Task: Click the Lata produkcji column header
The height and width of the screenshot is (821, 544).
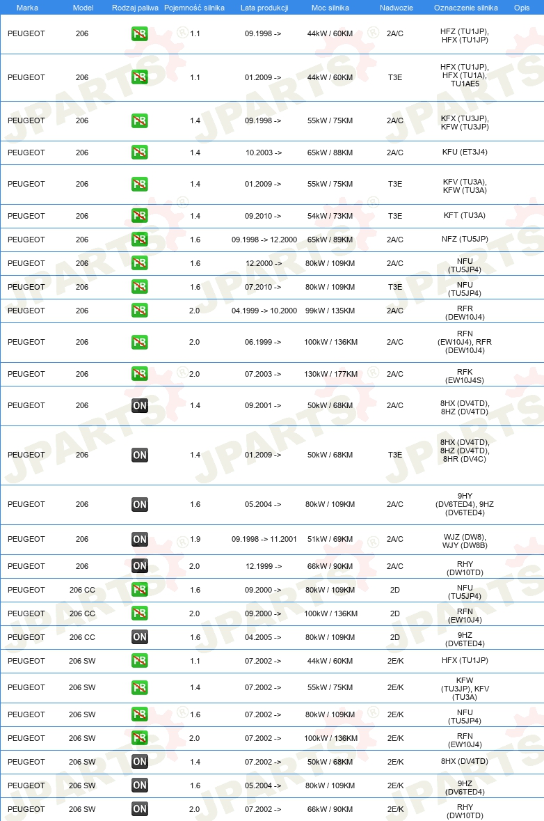Action: click(264, 8)
